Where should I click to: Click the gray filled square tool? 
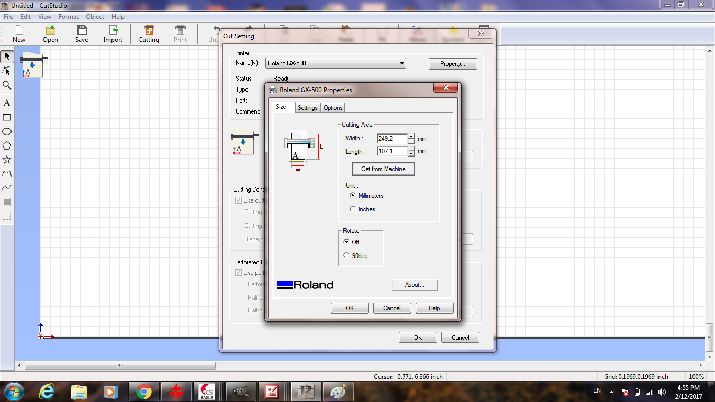pyautogui.click(x=7, y=202)
